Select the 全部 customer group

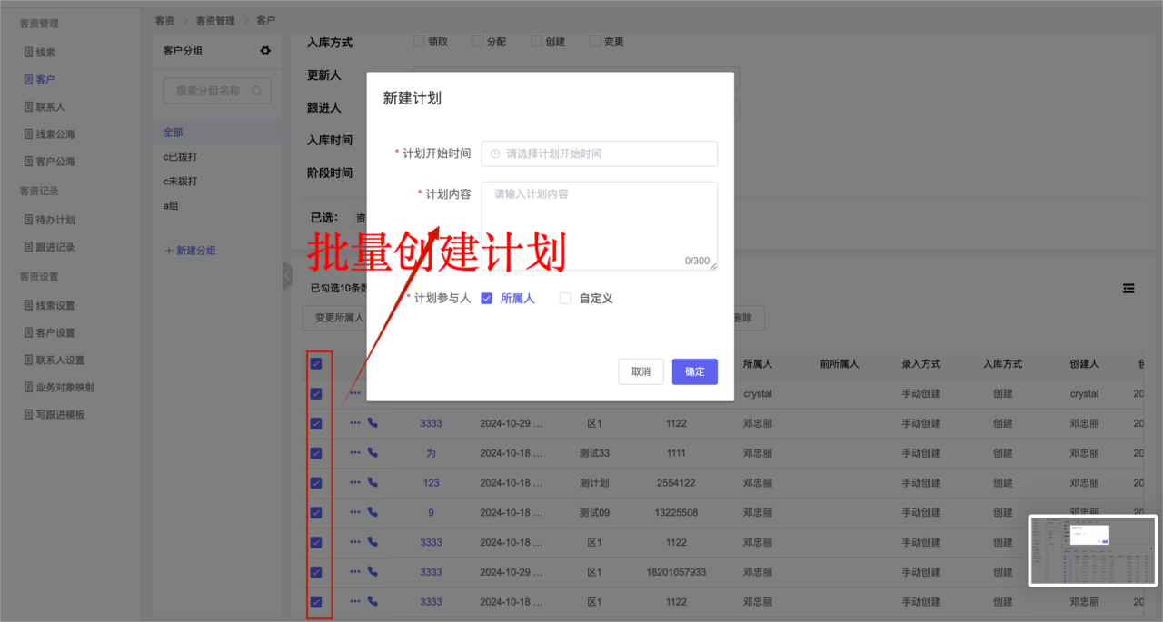coord(216,133)
